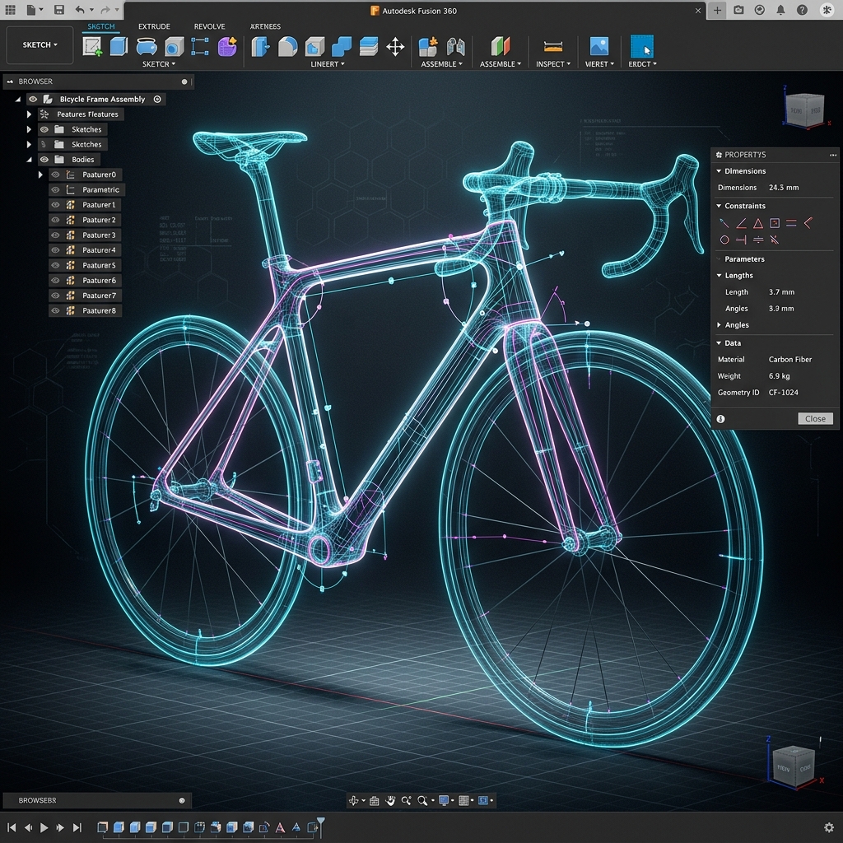Image resolution: width=843 pixels, height=843 pixels.
Task: Hide the Parametric item
Action: point(55,189)
